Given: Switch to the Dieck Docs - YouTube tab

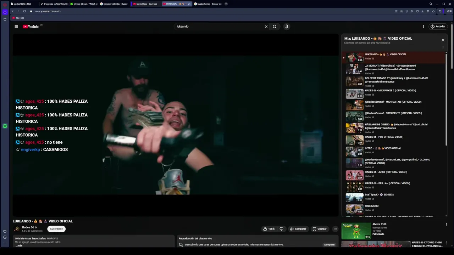Looking at the screenshot, I should [145, 4].
